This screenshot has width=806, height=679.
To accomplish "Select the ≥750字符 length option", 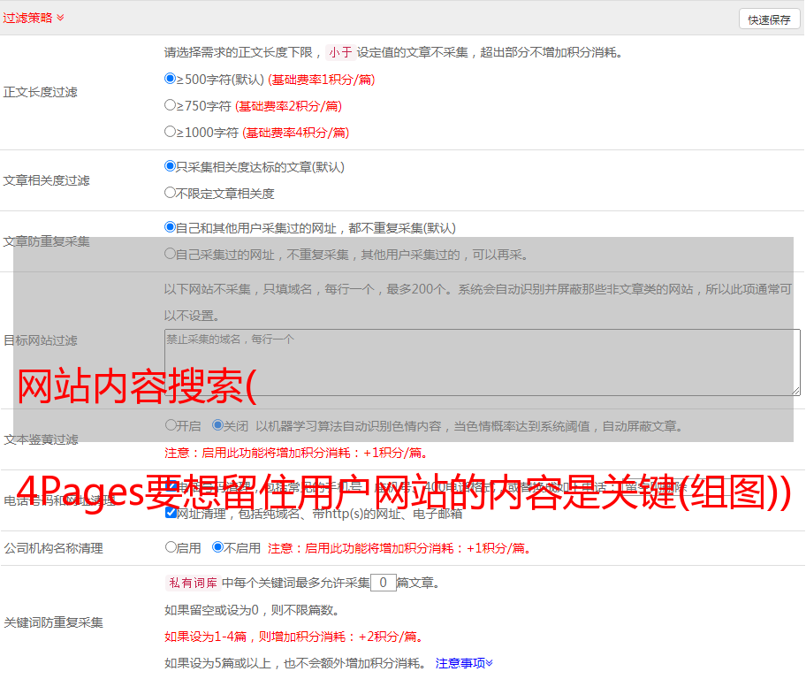I will [171, 105].
